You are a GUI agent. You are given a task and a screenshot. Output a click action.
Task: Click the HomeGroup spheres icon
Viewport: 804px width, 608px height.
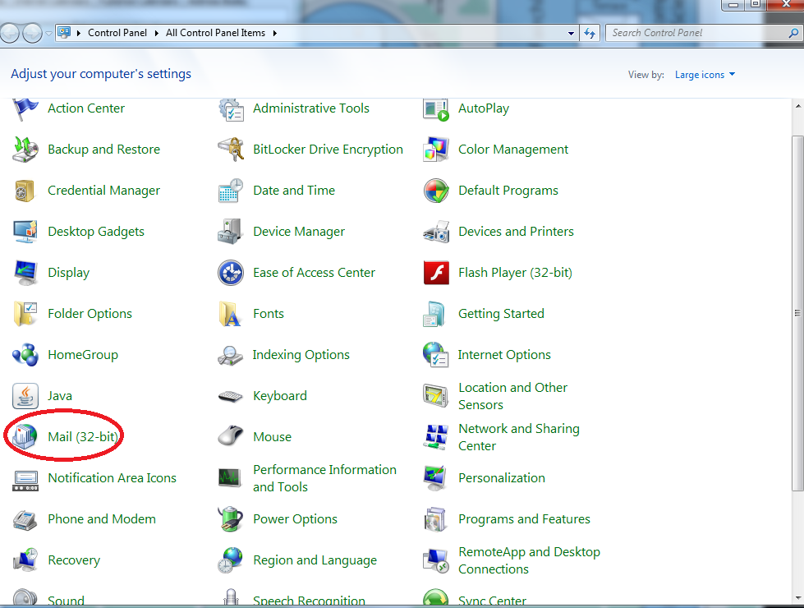25,355
